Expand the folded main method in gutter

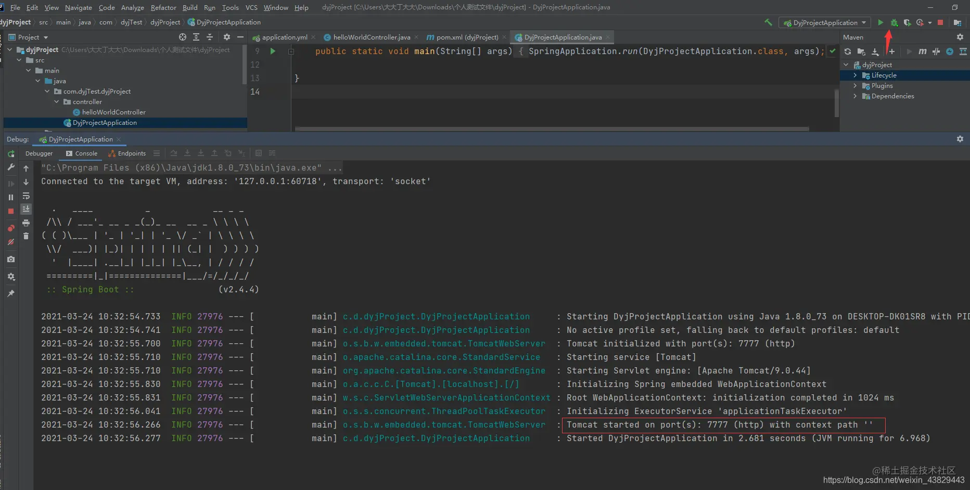coord(291,51)
